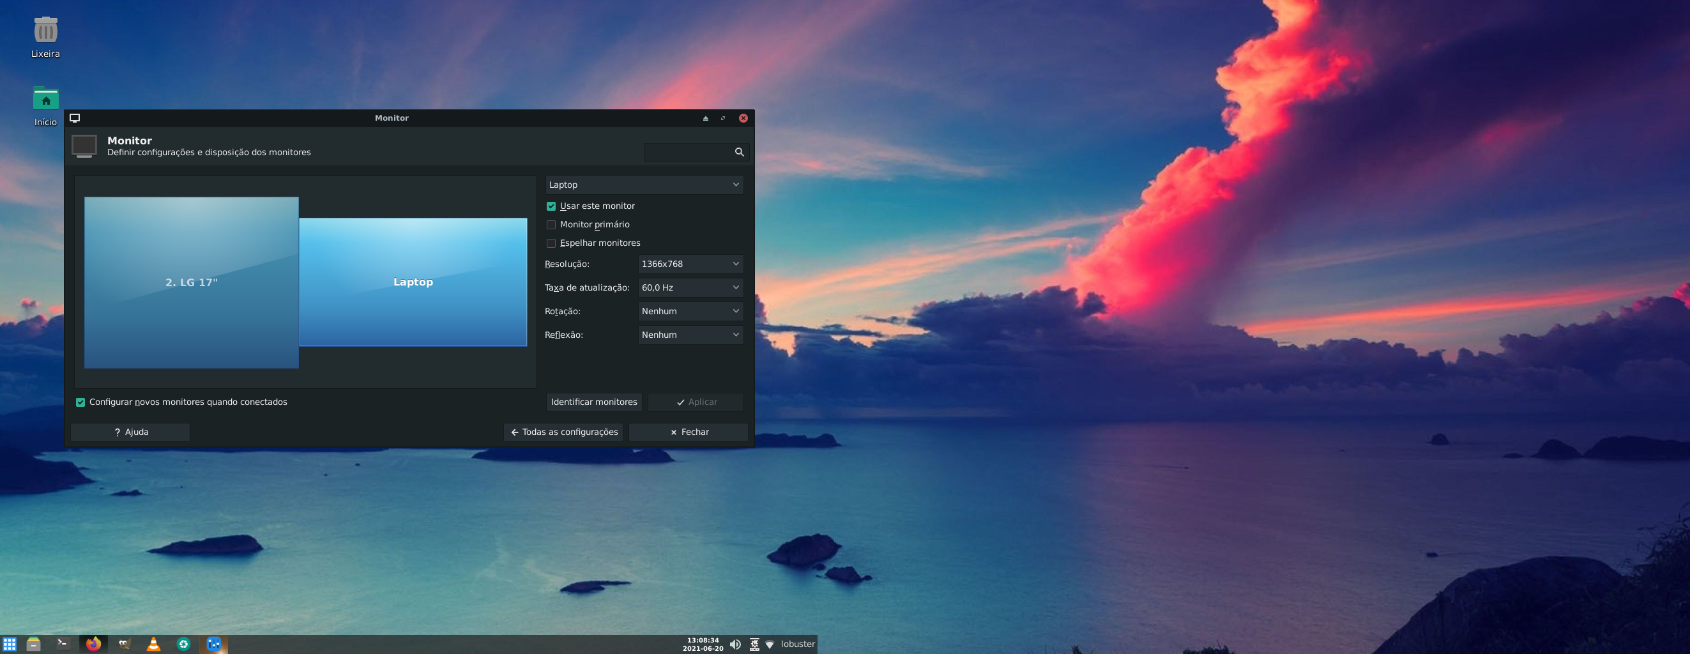Go back via Todas as configurações
Image resolution: width=1690 pixels, height=654 pixels.
pos(562,432)
